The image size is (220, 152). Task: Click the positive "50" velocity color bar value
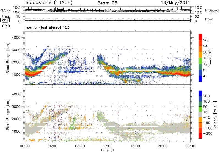[205, 107]
